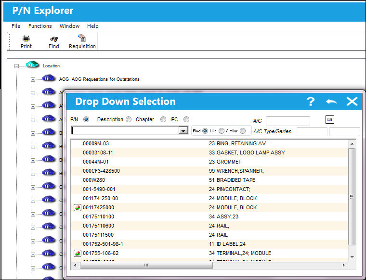The height and width of the screenshot is (280, 366).
Task: Click the list's vertical scrollbar down arrow
Action: 352,257
